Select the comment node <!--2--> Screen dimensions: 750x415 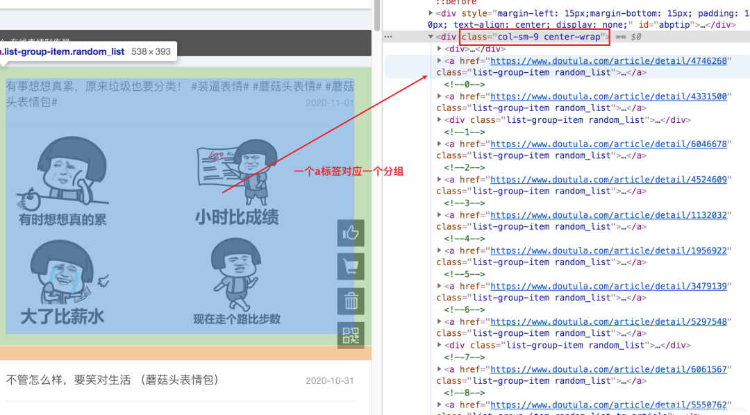(x=465, y=167)
